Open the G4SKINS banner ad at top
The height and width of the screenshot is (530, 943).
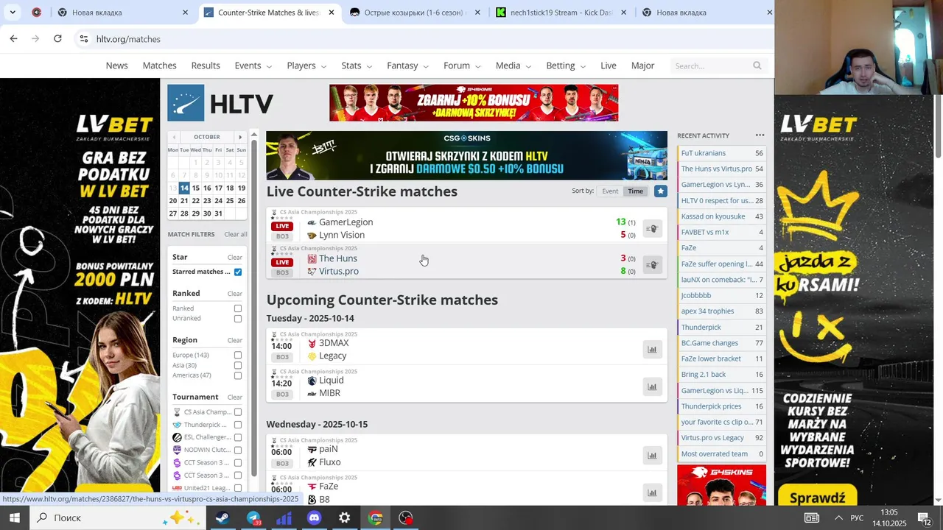[474, 103]
